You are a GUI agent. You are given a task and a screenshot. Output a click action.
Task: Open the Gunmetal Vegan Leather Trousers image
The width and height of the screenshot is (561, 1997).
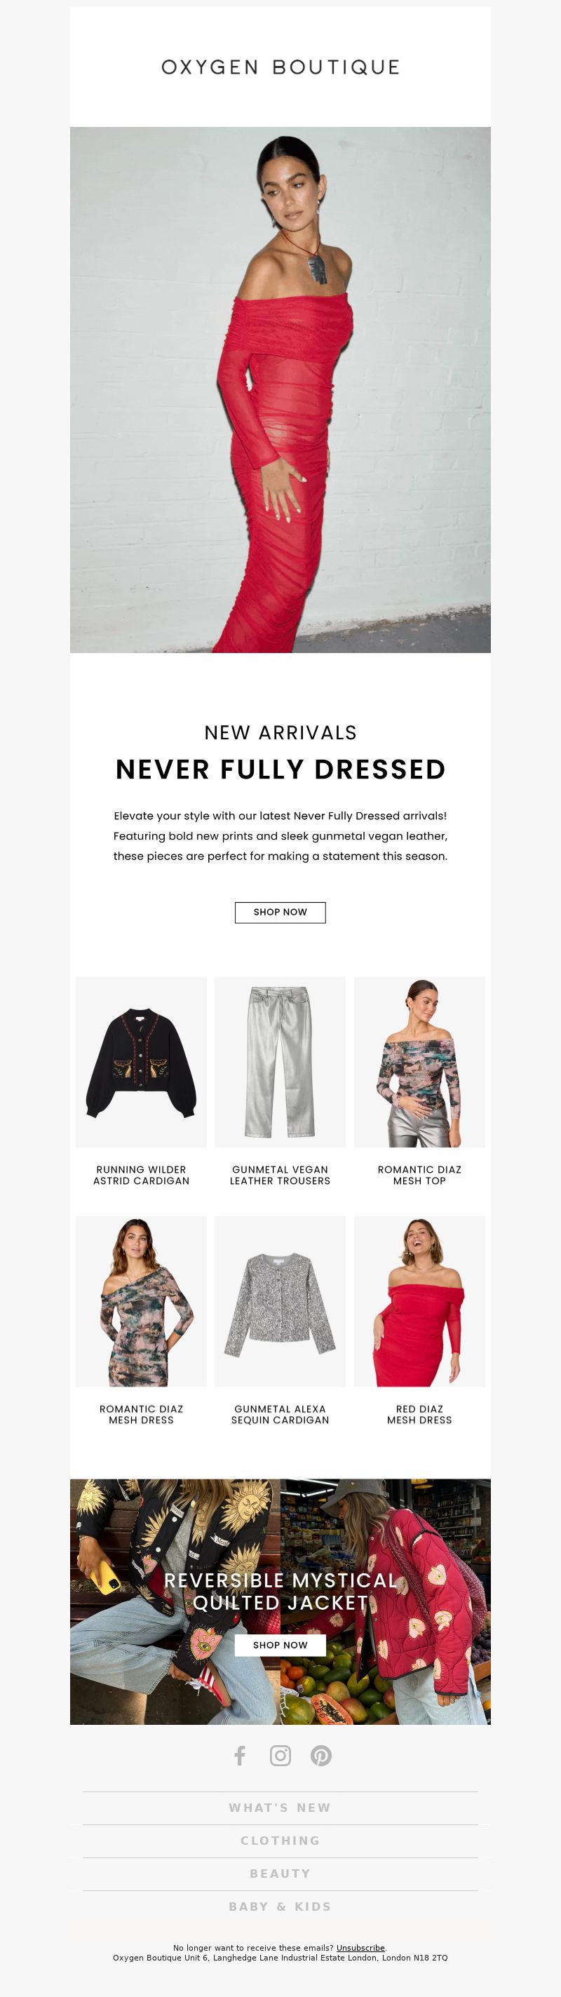point(280,1061)
